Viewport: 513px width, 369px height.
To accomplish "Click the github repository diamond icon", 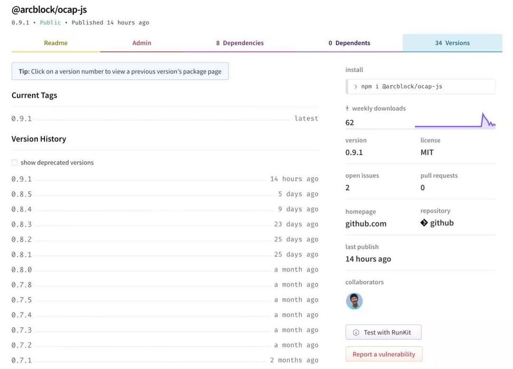I will click(x=424, y=223).
